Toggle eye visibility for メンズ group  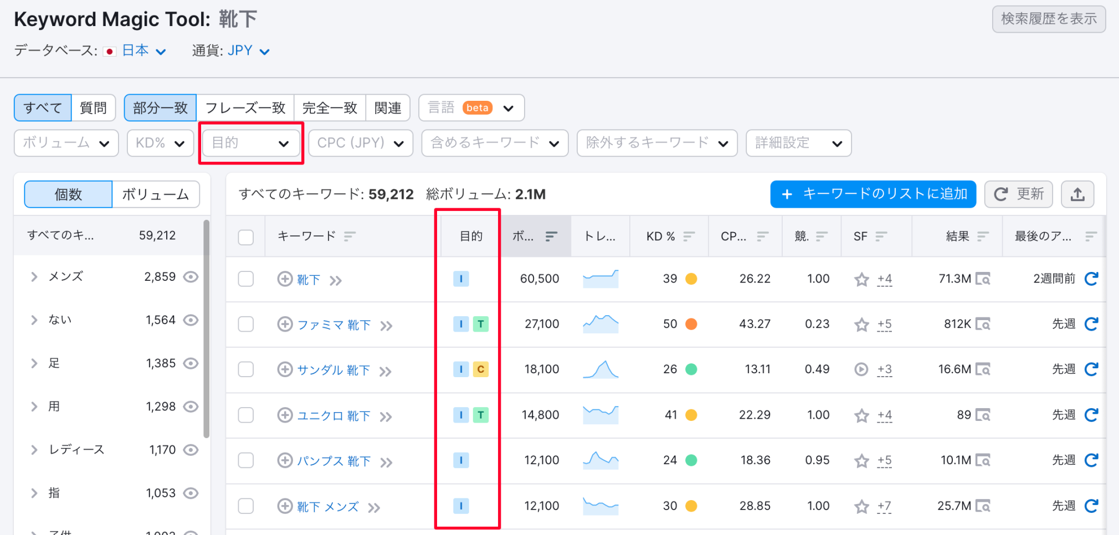coord(191,277)
